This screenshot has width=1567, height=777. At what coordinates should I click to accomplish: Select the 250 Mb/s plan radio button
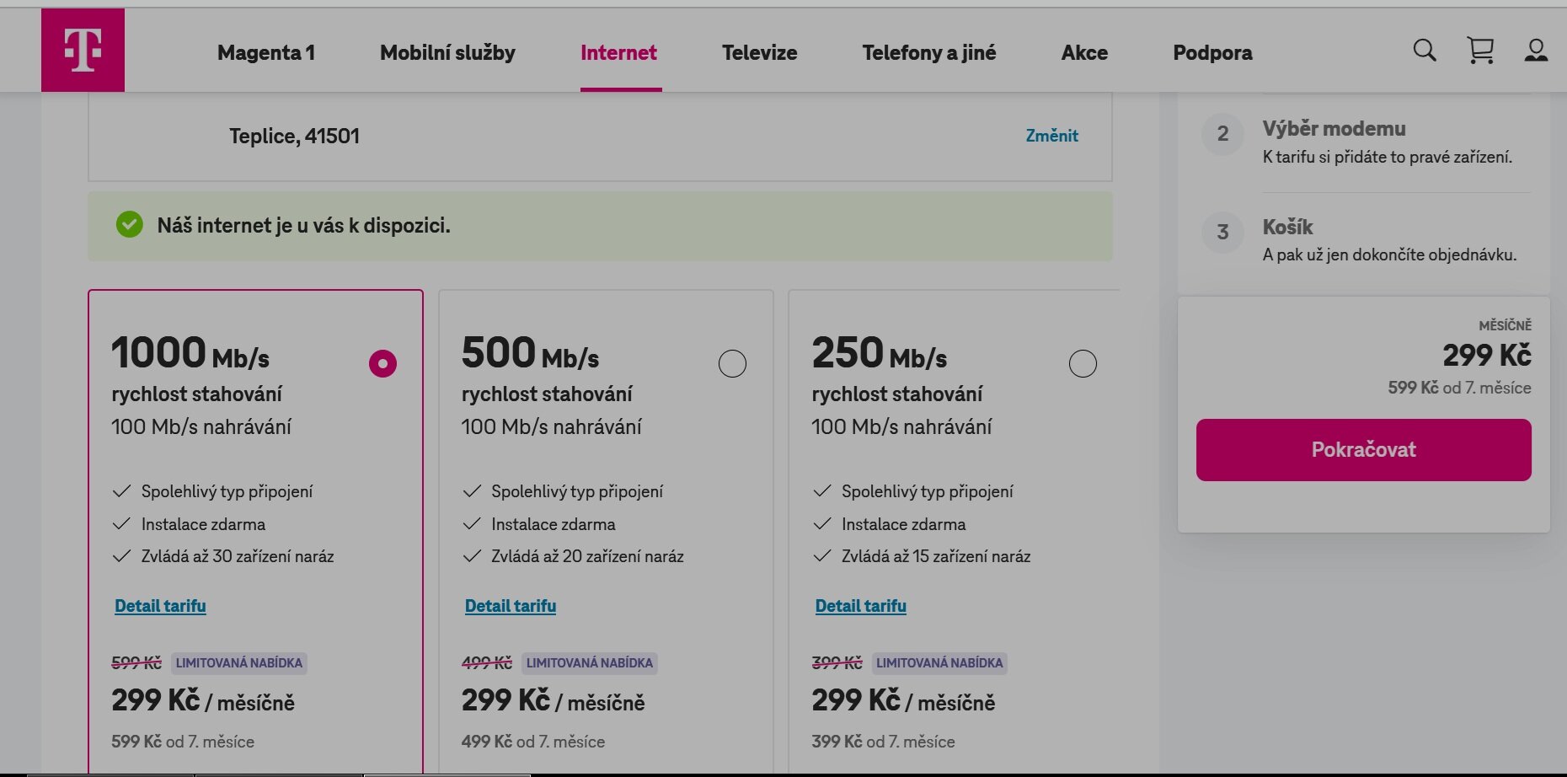click(x=1083, y=364)
